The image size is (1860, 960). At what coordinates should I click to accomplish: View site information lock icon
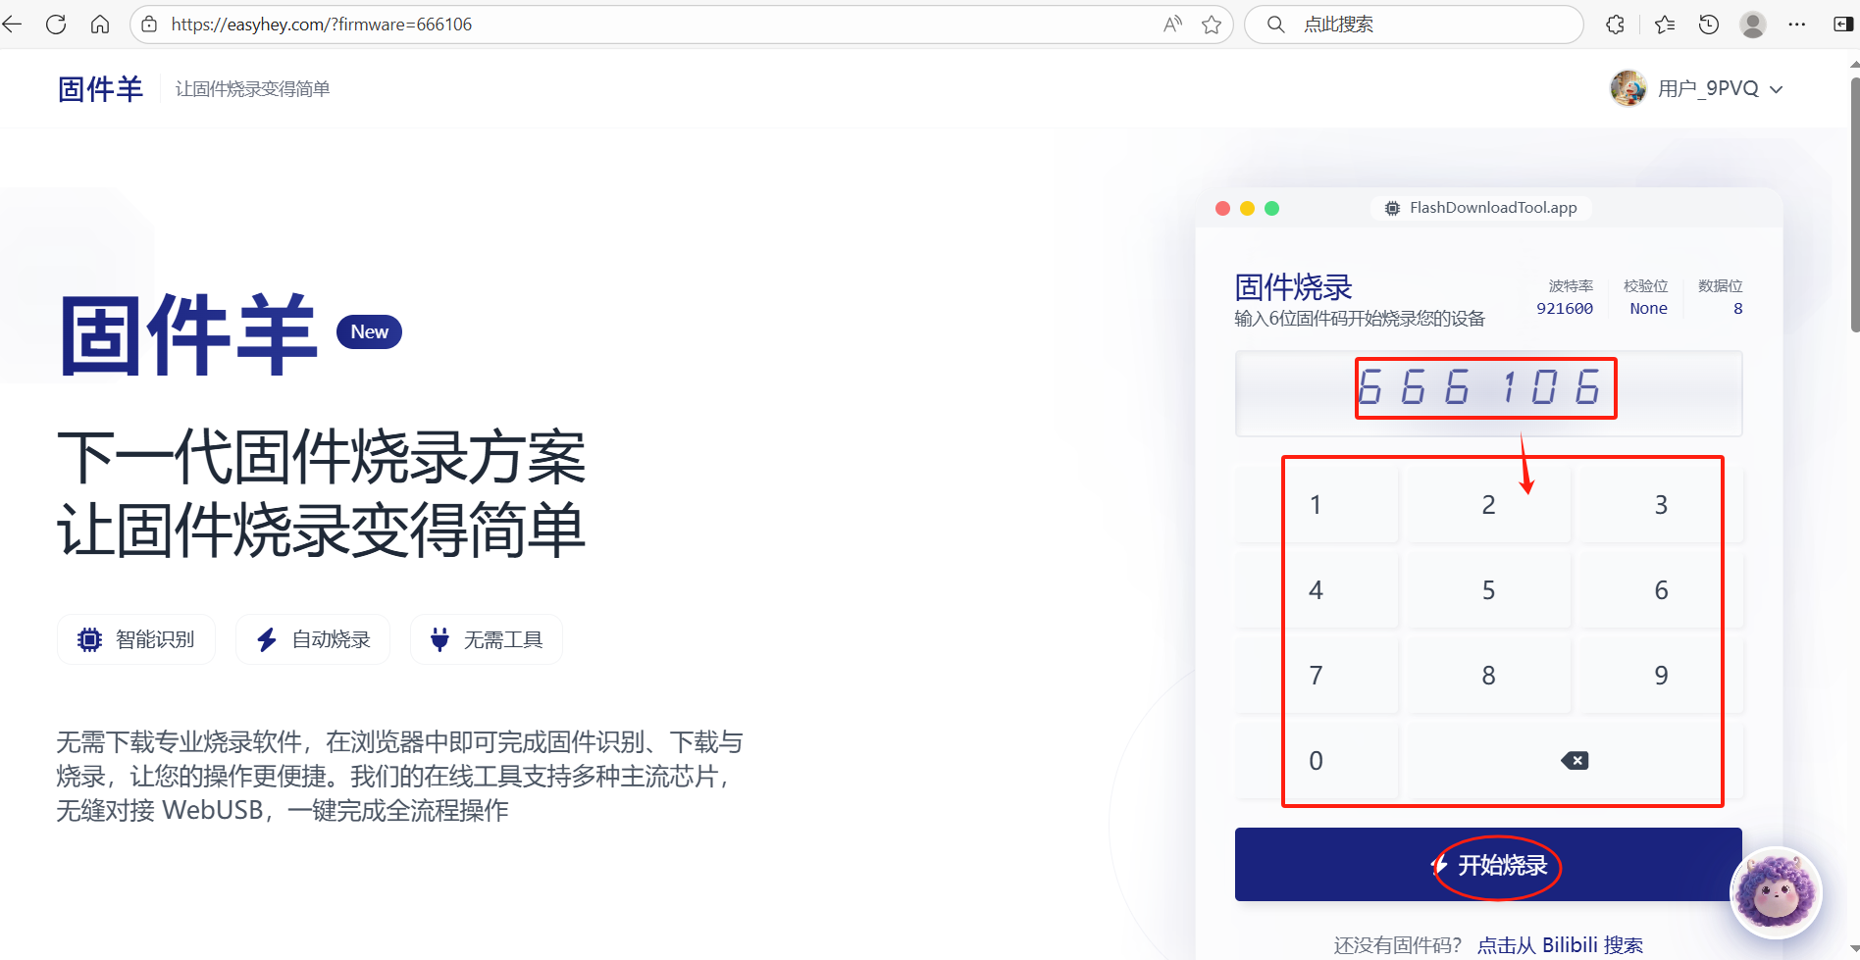point(149,25)
